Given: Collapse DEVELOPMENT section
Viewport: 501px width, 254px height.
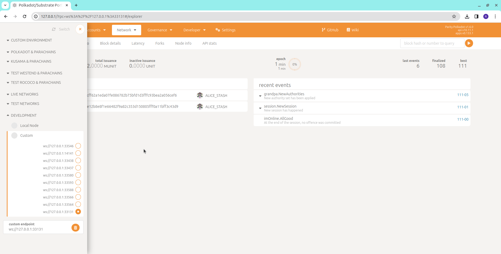Looking at the screenshot, I should click(x=22, y=115).
